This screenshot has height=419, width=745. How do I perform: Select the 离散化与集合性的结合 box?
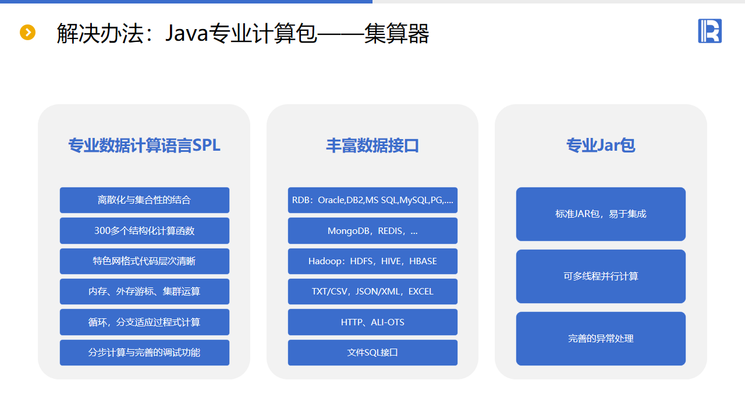[144, 200]
